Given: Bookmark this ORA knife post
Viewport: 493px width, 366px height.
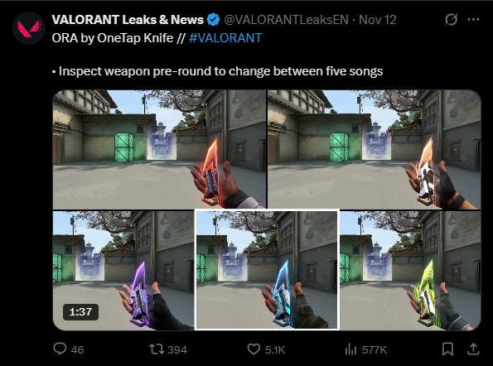Looking at the screenshot, I should click(x=447, y=349).
